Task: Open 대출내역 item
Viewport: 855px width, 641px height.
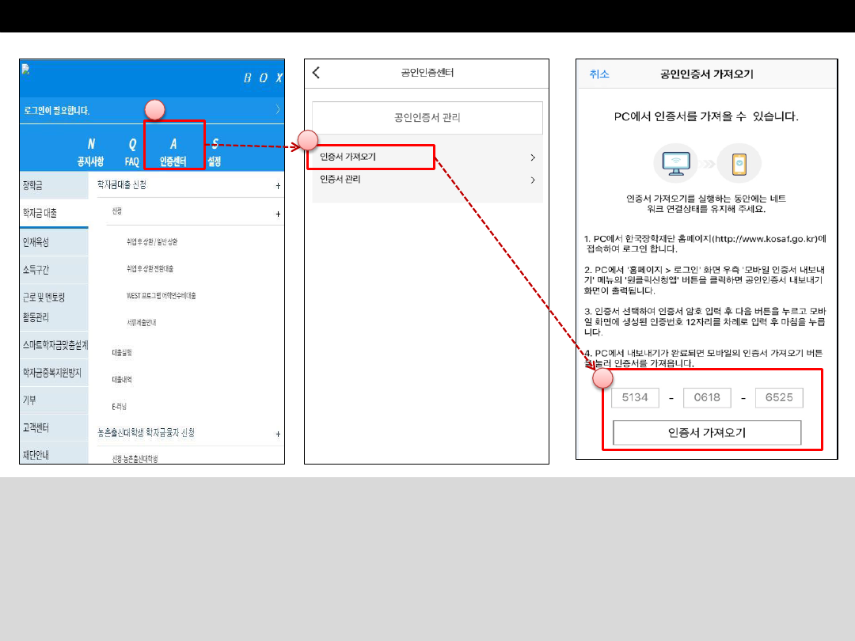Action: point(122,379)
